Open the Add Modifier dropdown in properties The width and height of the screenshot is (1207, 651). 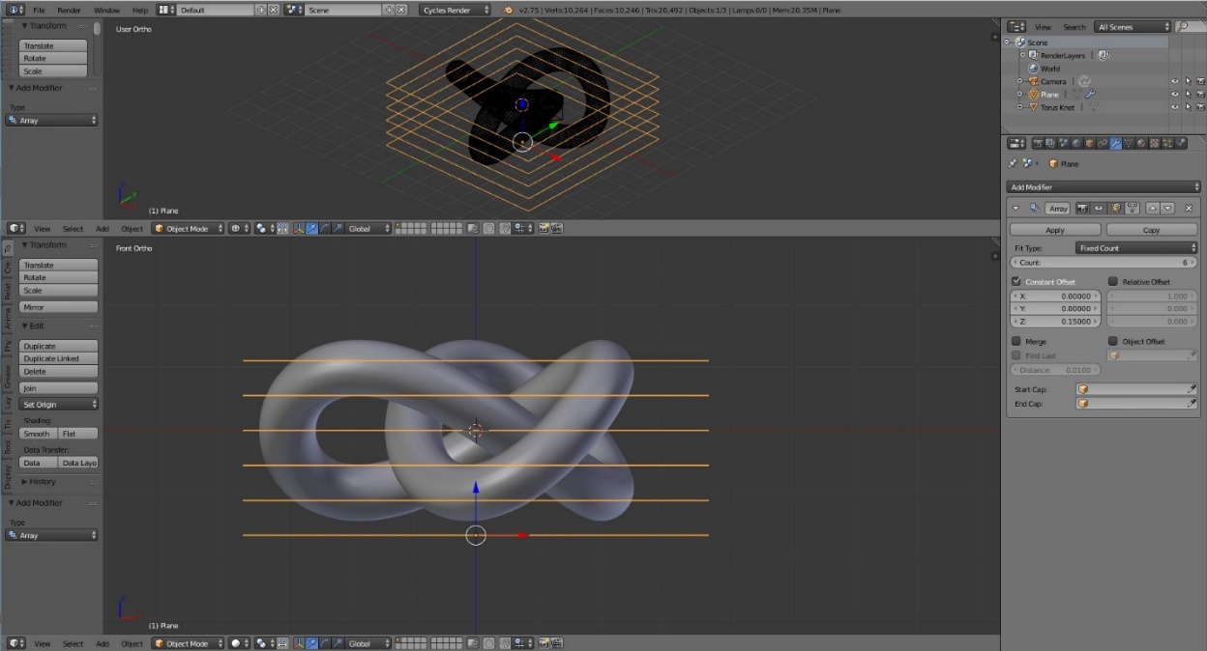(x=1103, y=187)
